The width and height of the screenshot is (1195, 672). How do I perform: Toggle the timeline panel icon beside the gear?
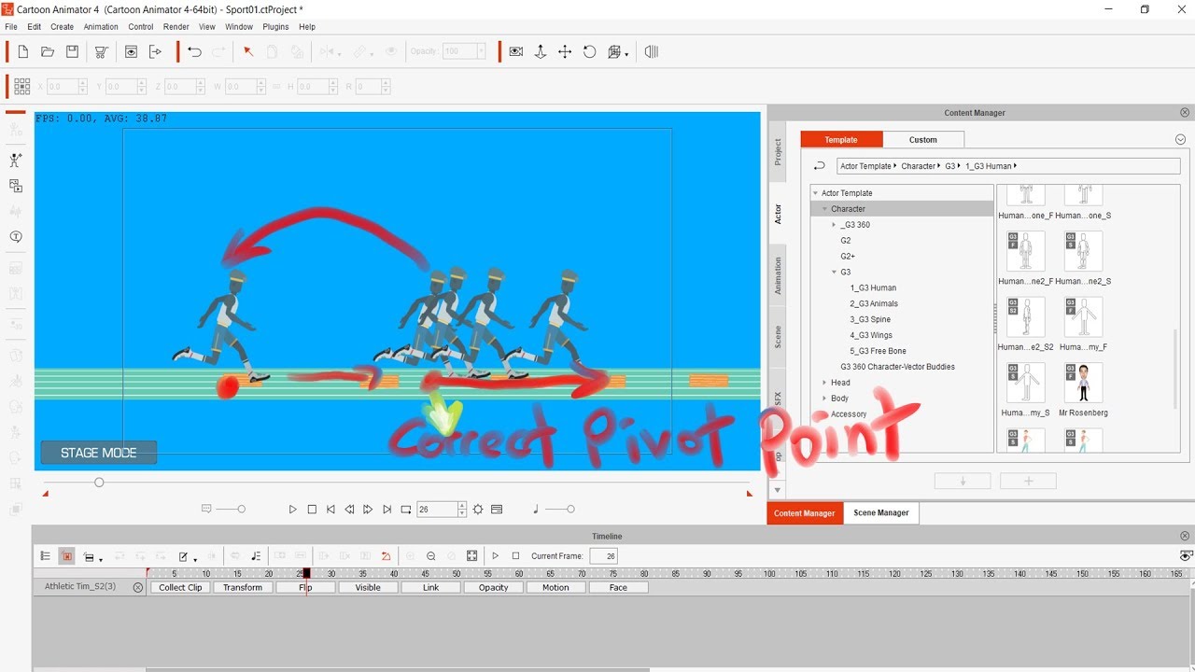coord(497,510)
